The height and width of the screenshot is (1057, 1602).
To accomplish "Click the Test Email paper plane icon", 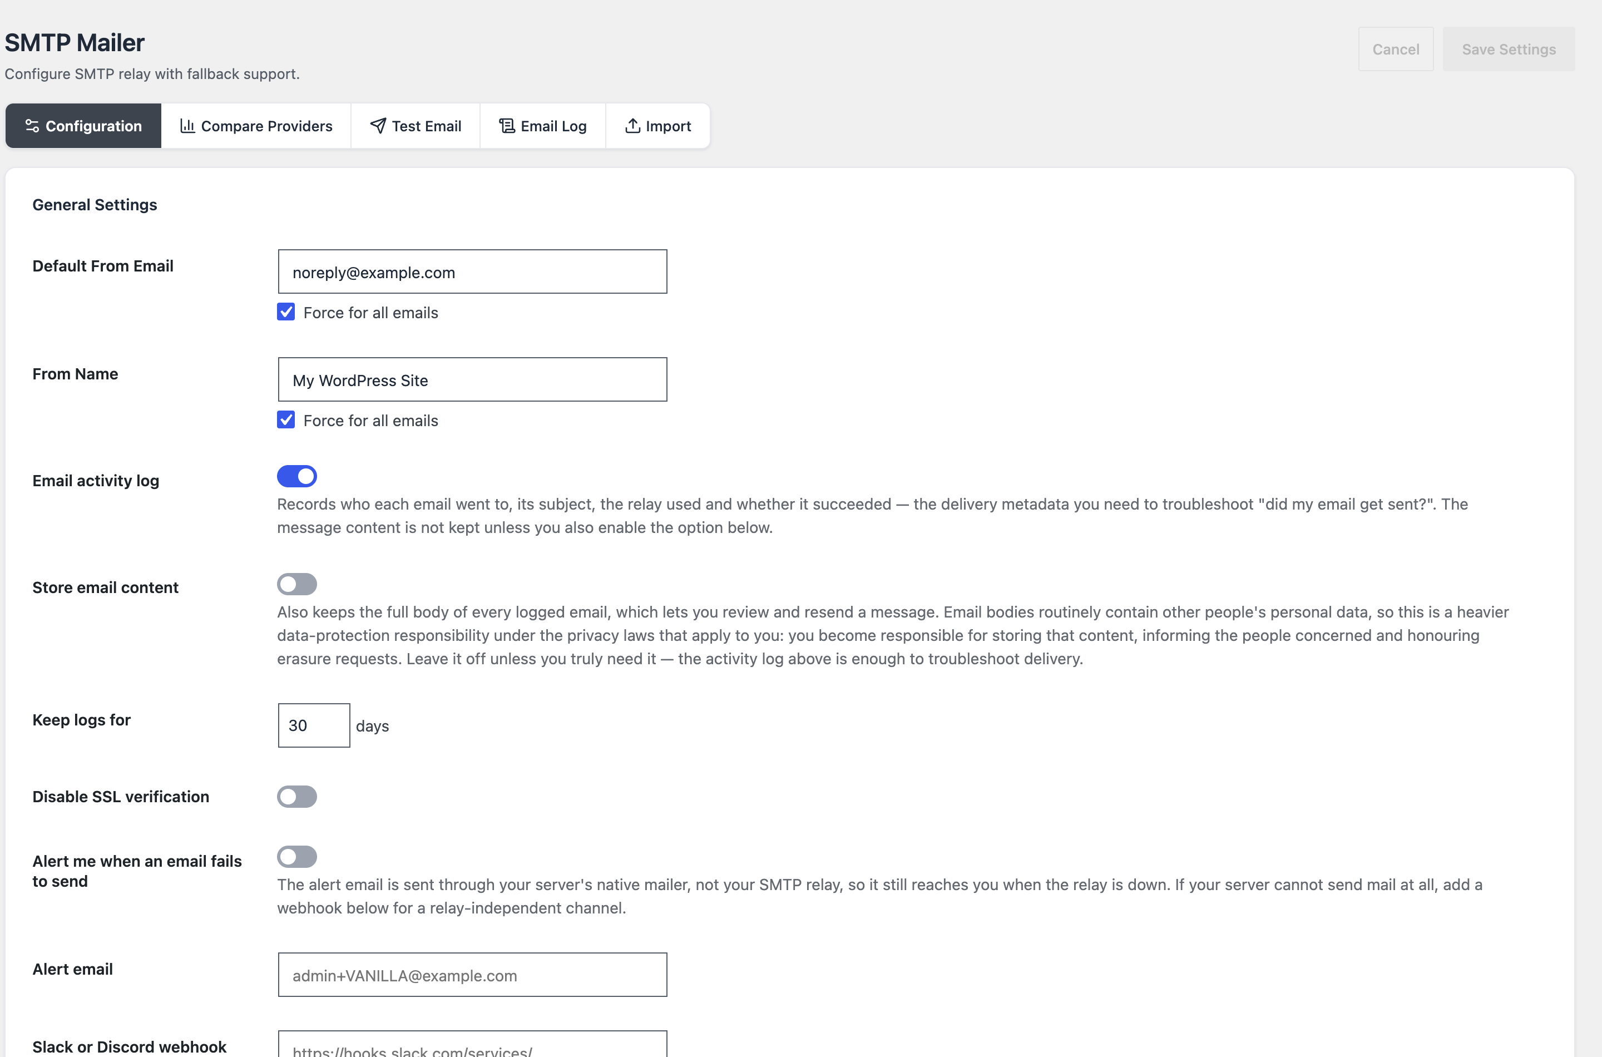I will pos(378,125).
